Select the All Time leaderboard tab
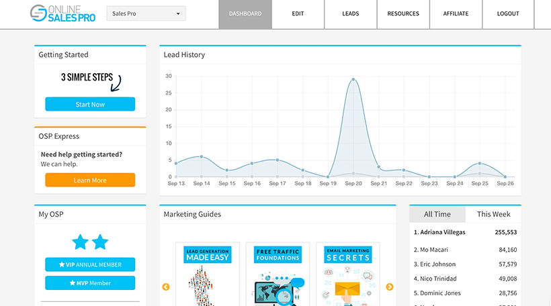 [437, 214]
